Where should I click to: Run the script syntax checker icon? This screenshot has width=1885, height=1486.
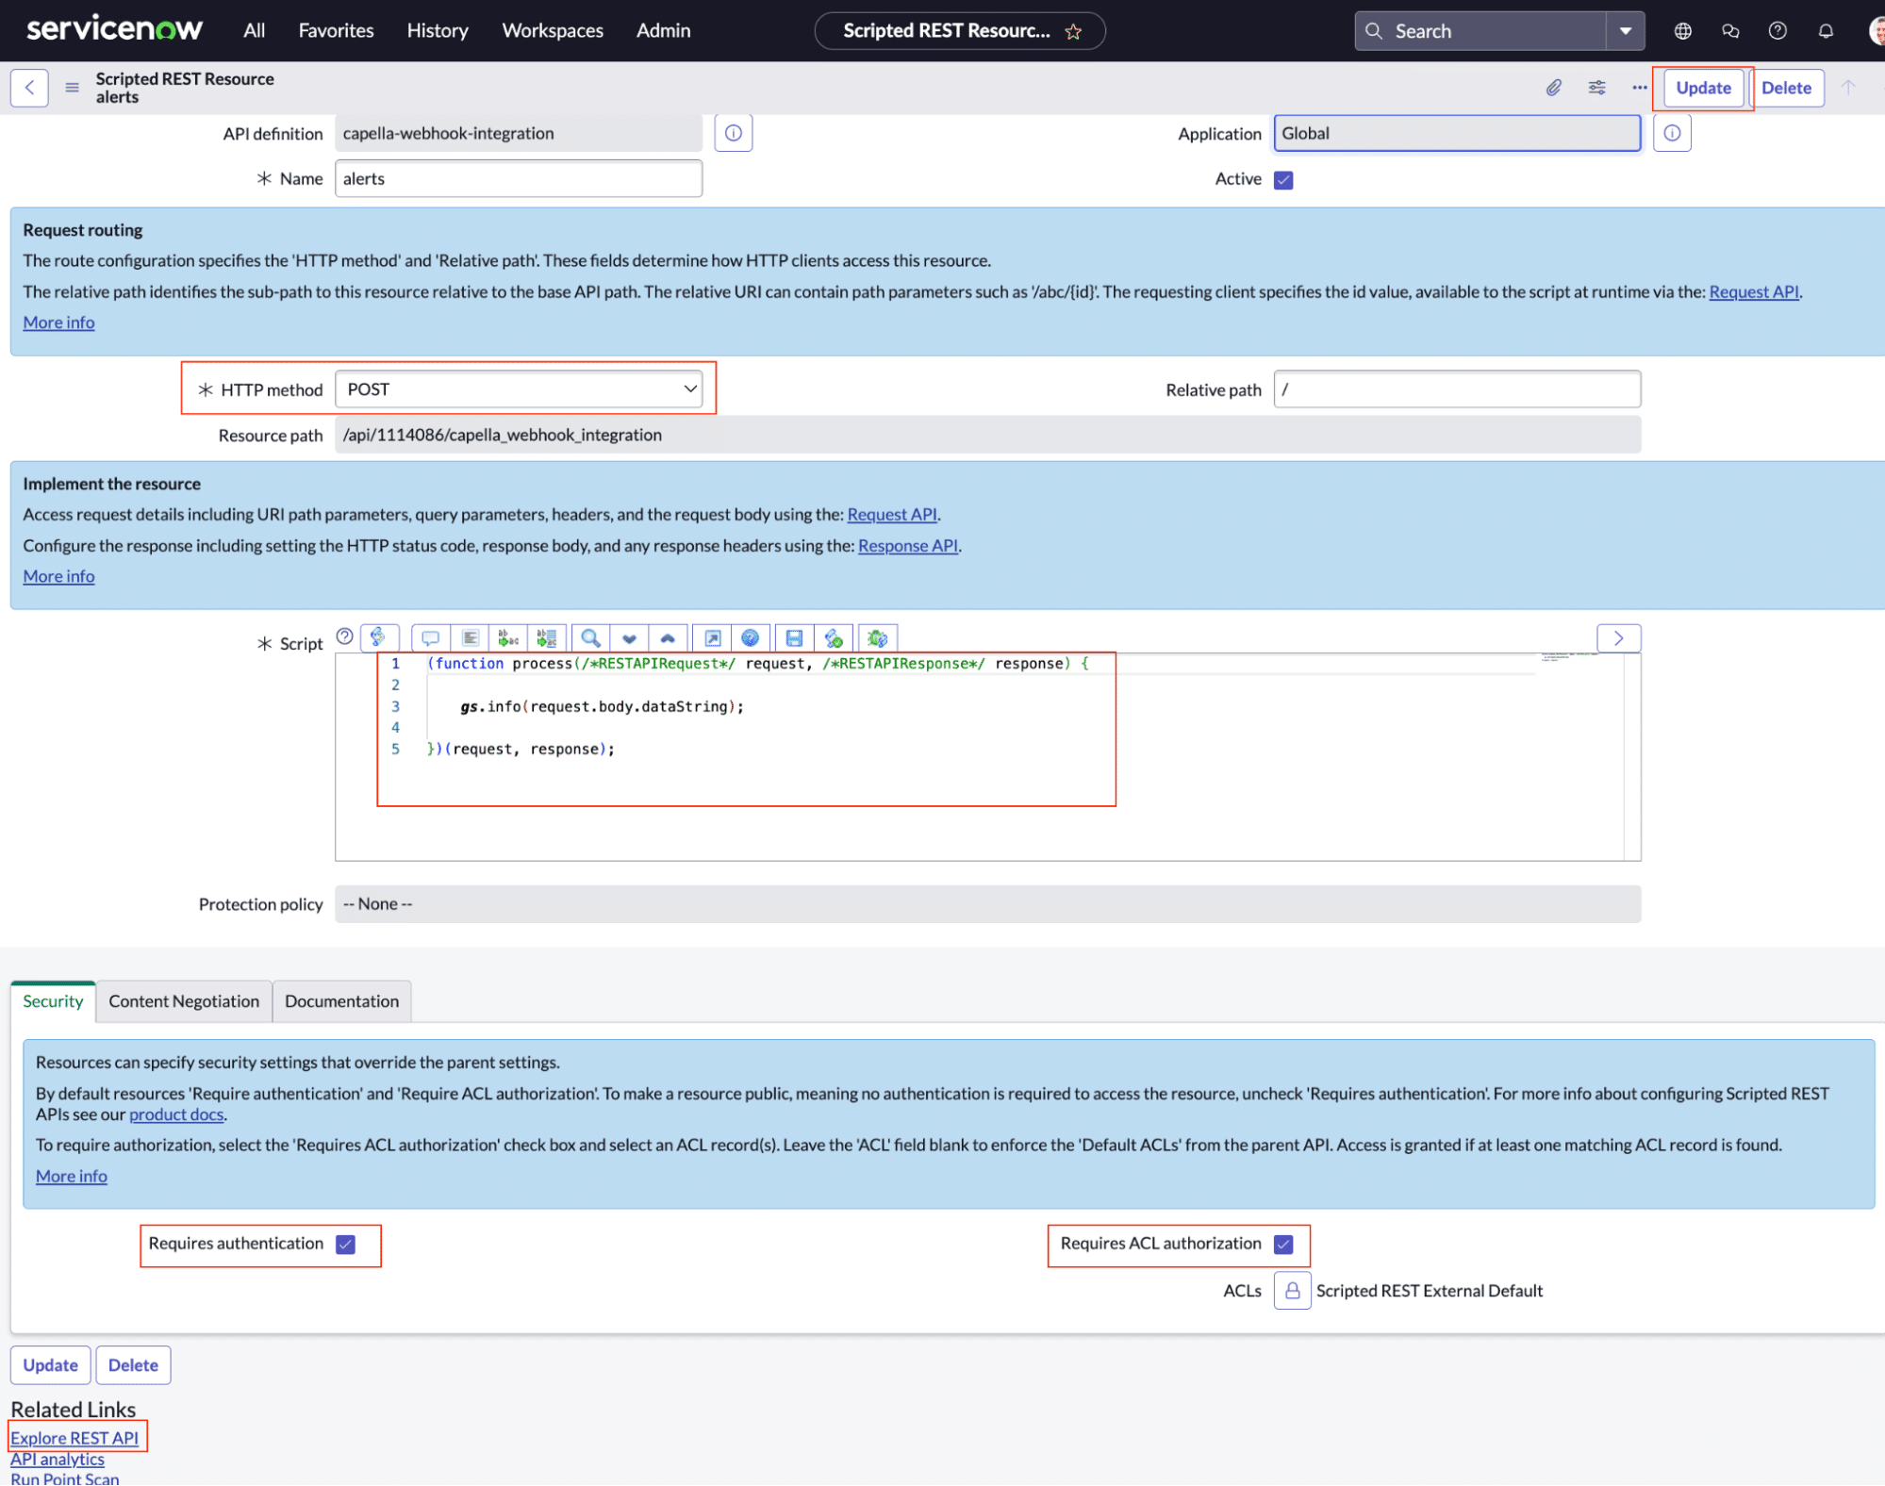pyautogui.click(x=834, y=638)
